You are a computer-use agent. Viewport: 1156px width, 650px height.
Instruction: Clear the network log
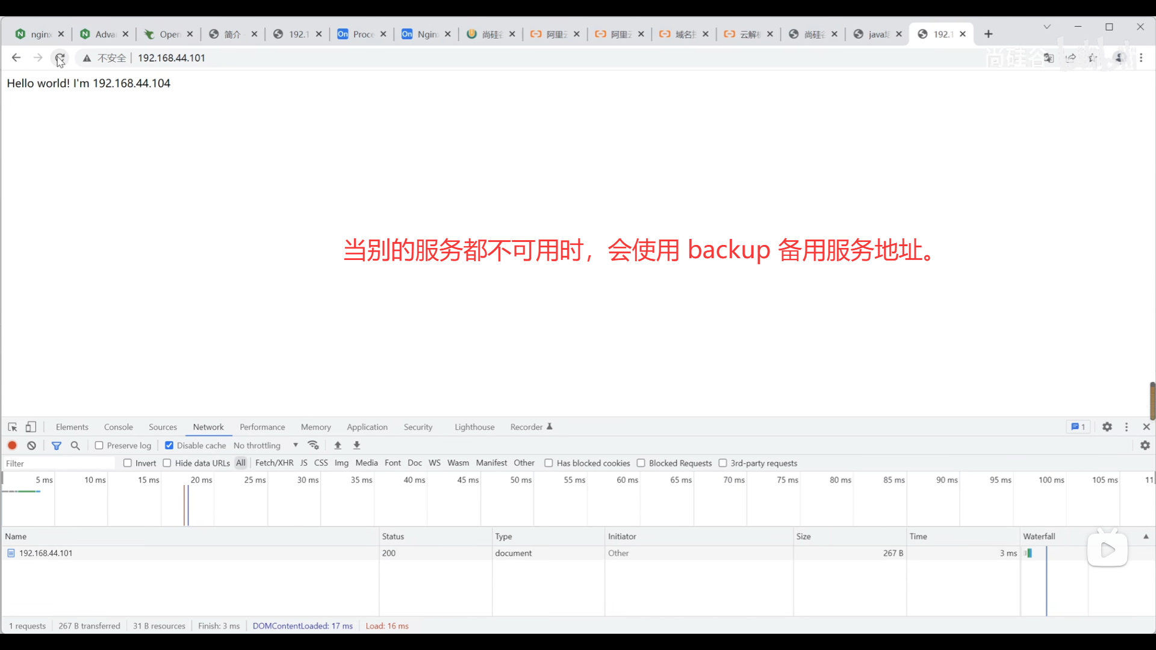coord(32,445)
